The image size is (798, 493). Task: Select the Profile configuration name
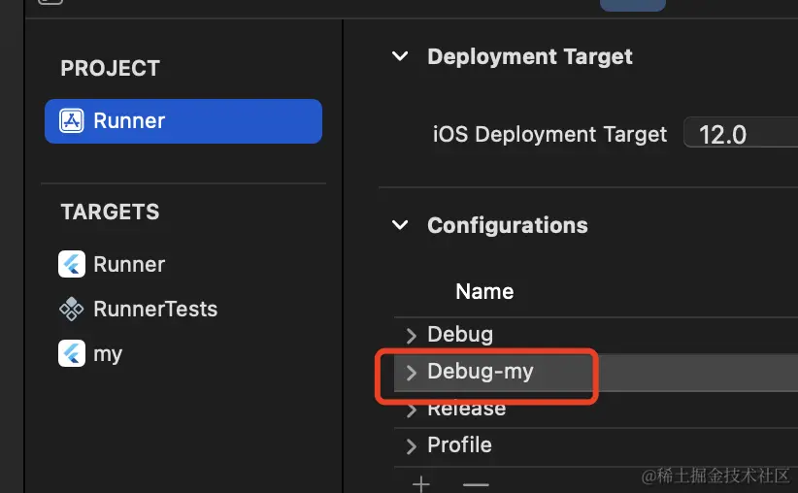459,444
